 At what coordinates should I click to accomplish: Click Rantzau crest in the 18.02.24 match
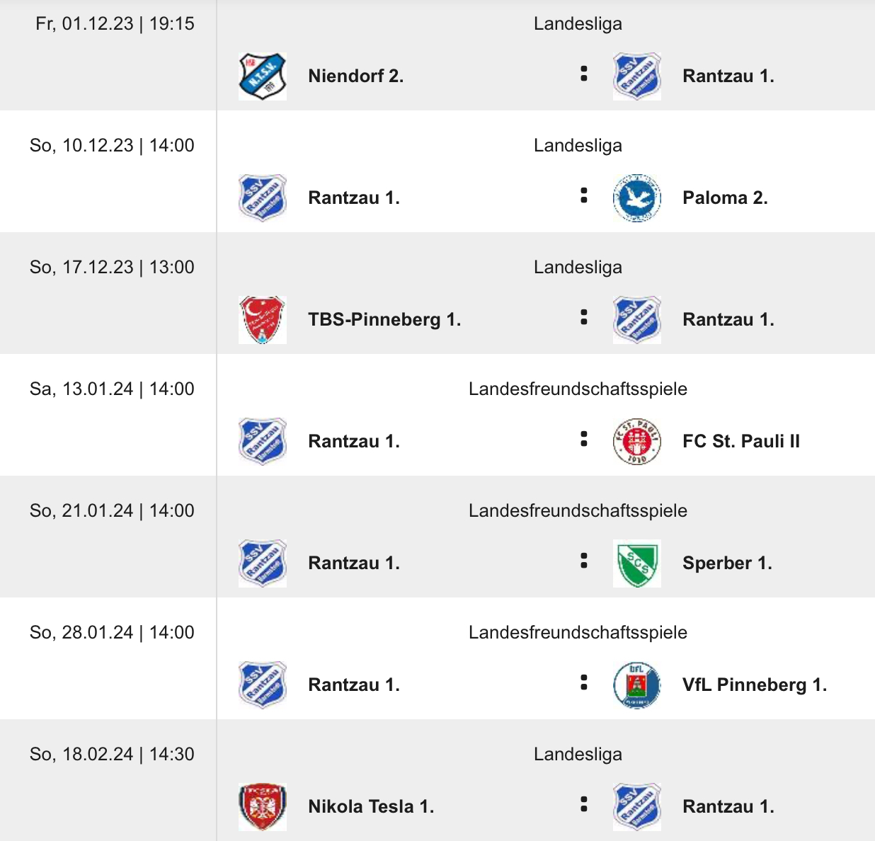pyautogui.click(x=636, y=806)
